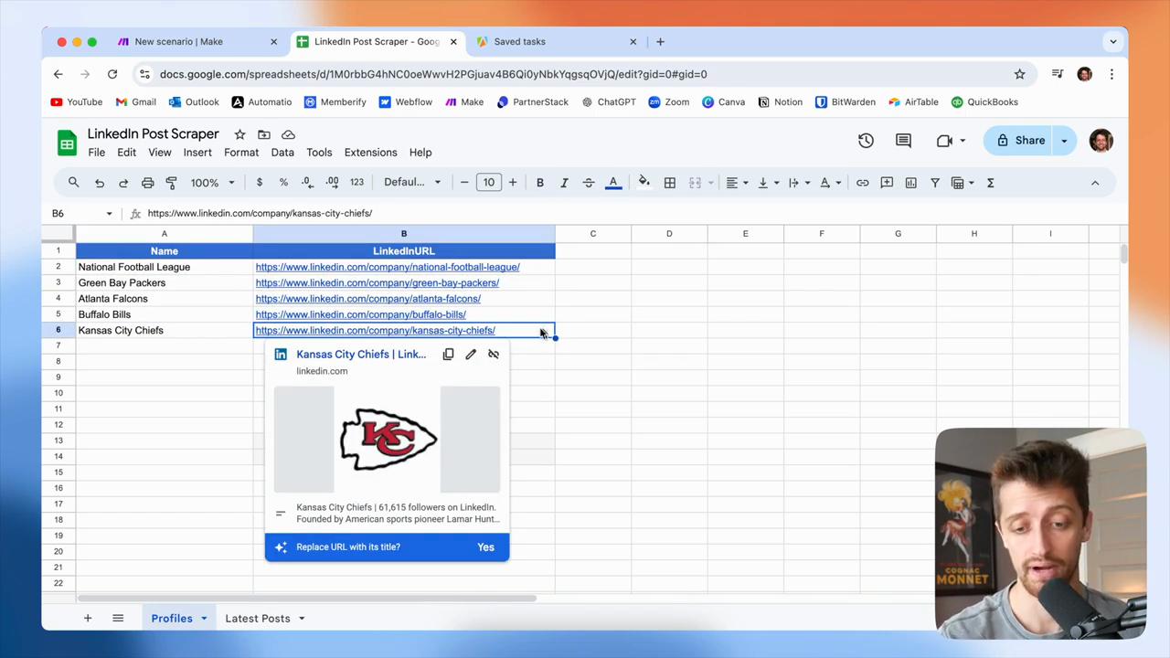This screenshot has width=1170, height=658.
Task: Click the Kansas City Chiefs logo thumbnail
Action: [x=388, y=440]
